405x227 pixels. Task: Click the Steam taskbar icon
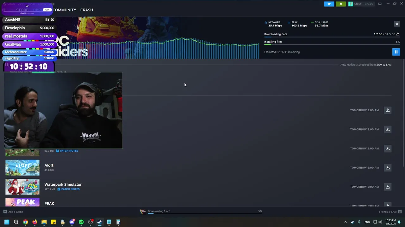pos(100,222)
